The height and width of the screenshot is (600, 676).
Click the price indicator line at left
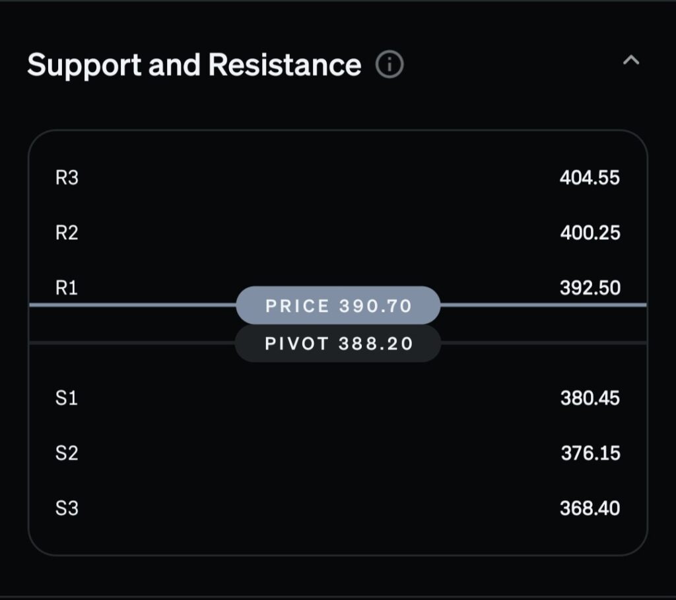point(132,305)
